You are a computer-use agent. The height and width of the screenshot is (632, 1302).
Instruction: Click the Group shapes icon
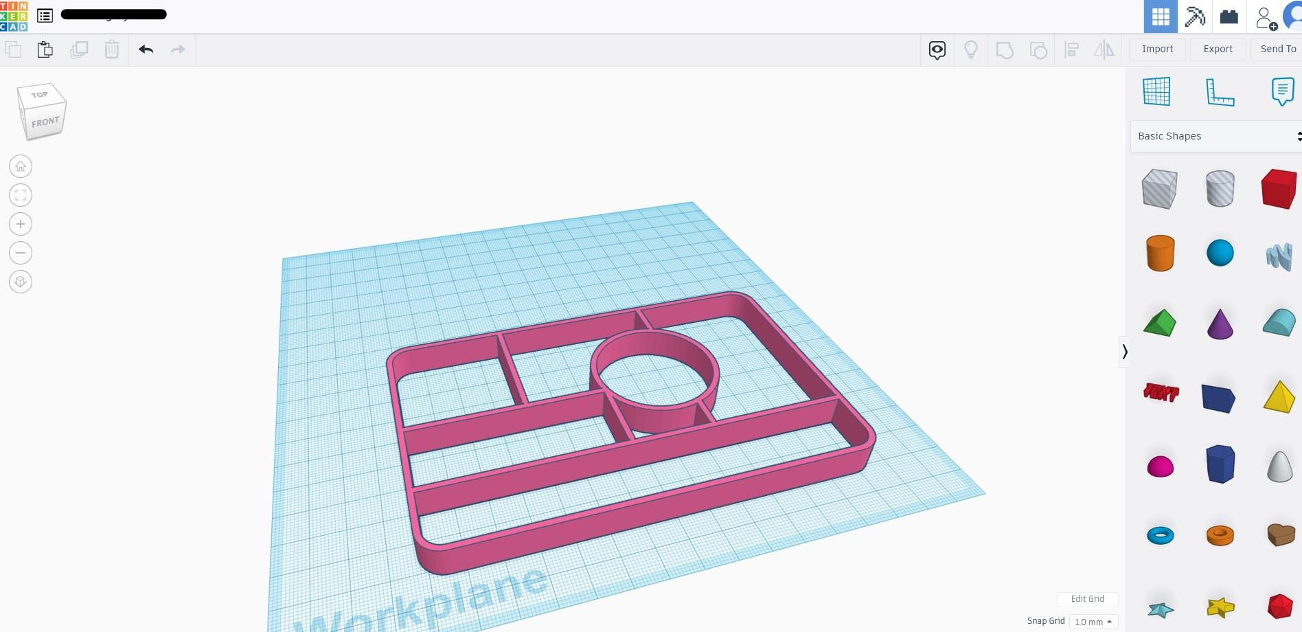pyautogui.click(x=1005, y=49)
